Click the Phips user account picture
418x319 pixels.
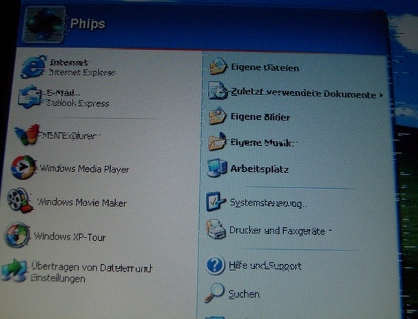coord(44,25)
